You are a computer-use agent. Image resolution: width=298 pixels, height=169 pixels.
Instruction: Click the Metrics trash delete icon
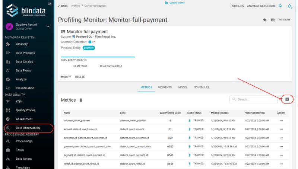click(81, 100)
